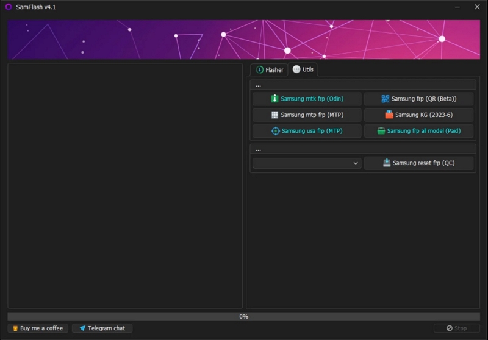
Task: Click the SamFlash logo in the title bar
Action: (x=9, y=7)
